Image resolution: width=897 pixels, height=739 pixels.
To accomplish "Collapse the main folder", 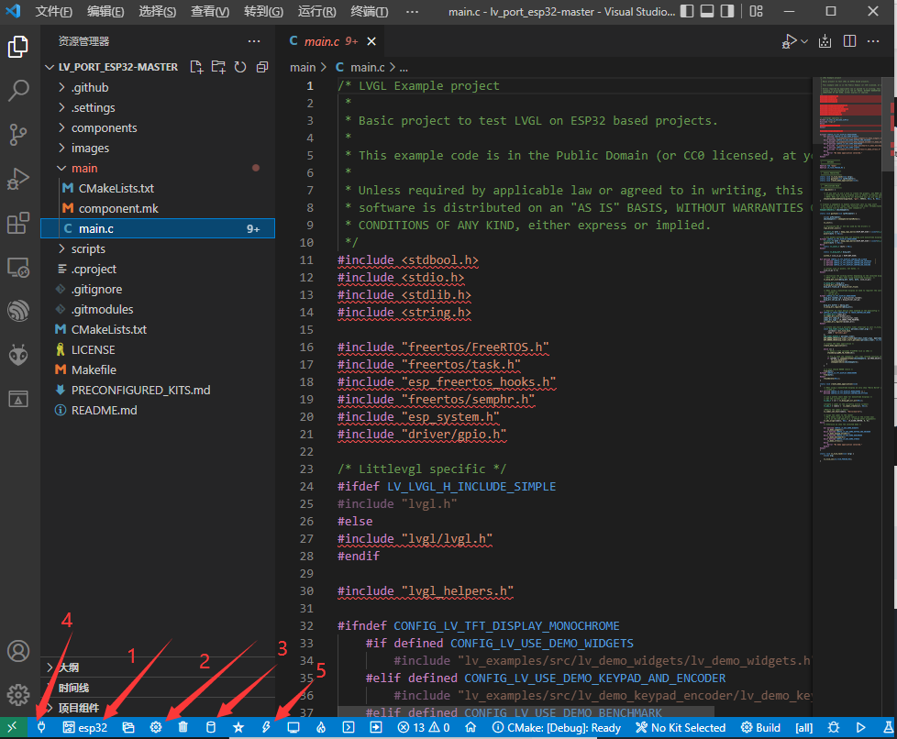I will [158, 168].
